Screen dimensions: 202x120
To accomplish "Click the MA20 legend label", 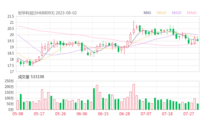I will 177,13.
